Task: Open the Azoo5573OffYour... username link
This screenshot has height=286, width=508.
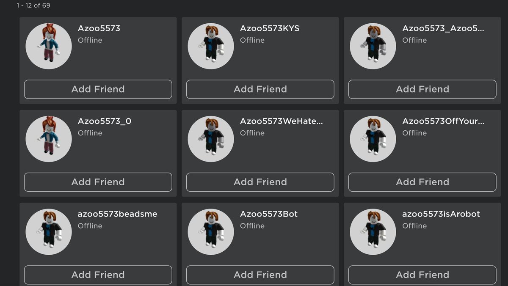Action: (x=443, y=121)
